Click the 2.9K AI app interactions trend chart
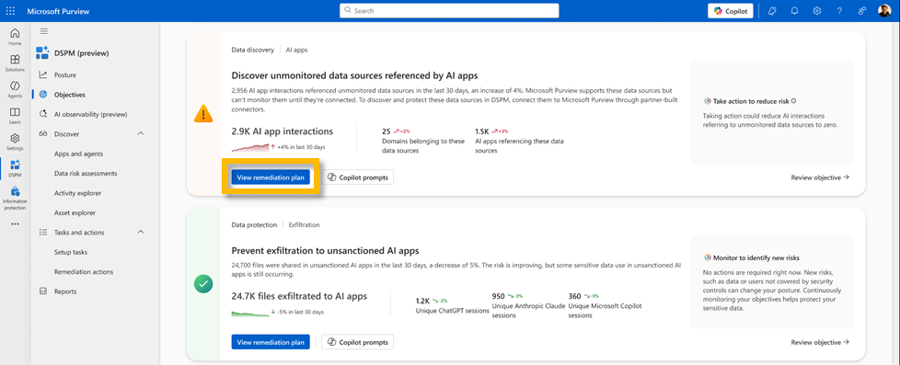This screenshot has height=365, width=900. pyautogui.click(x=250, y=147)
